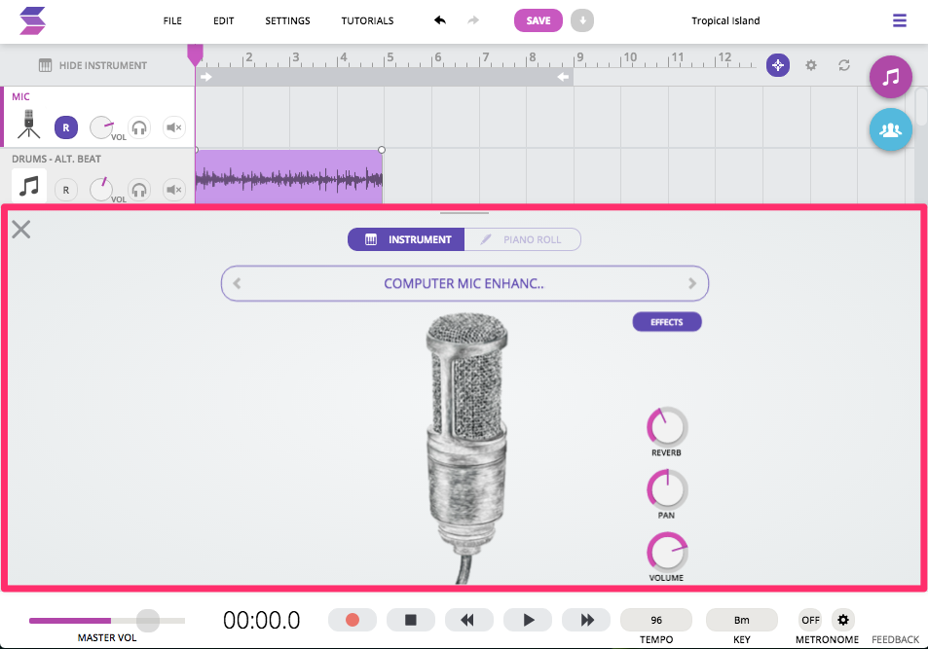Click the instrument VOLUME knob
The width and height of the screenshot is (928, 649).
pyautogui.click(x=667, y=552)
